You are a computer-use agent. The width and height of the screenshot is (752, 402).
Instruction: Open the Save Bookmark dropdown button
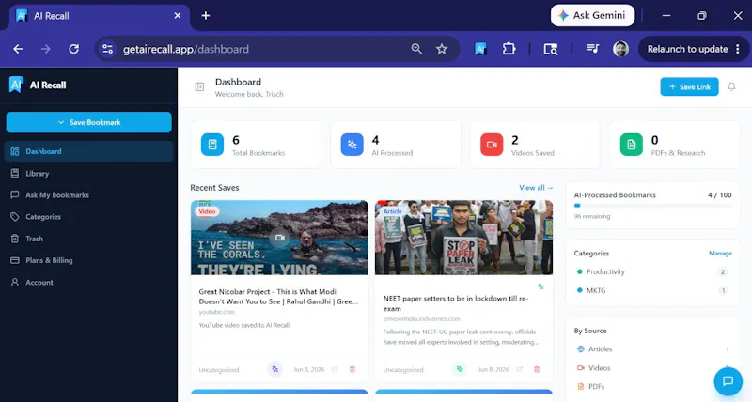coord(88,122)
